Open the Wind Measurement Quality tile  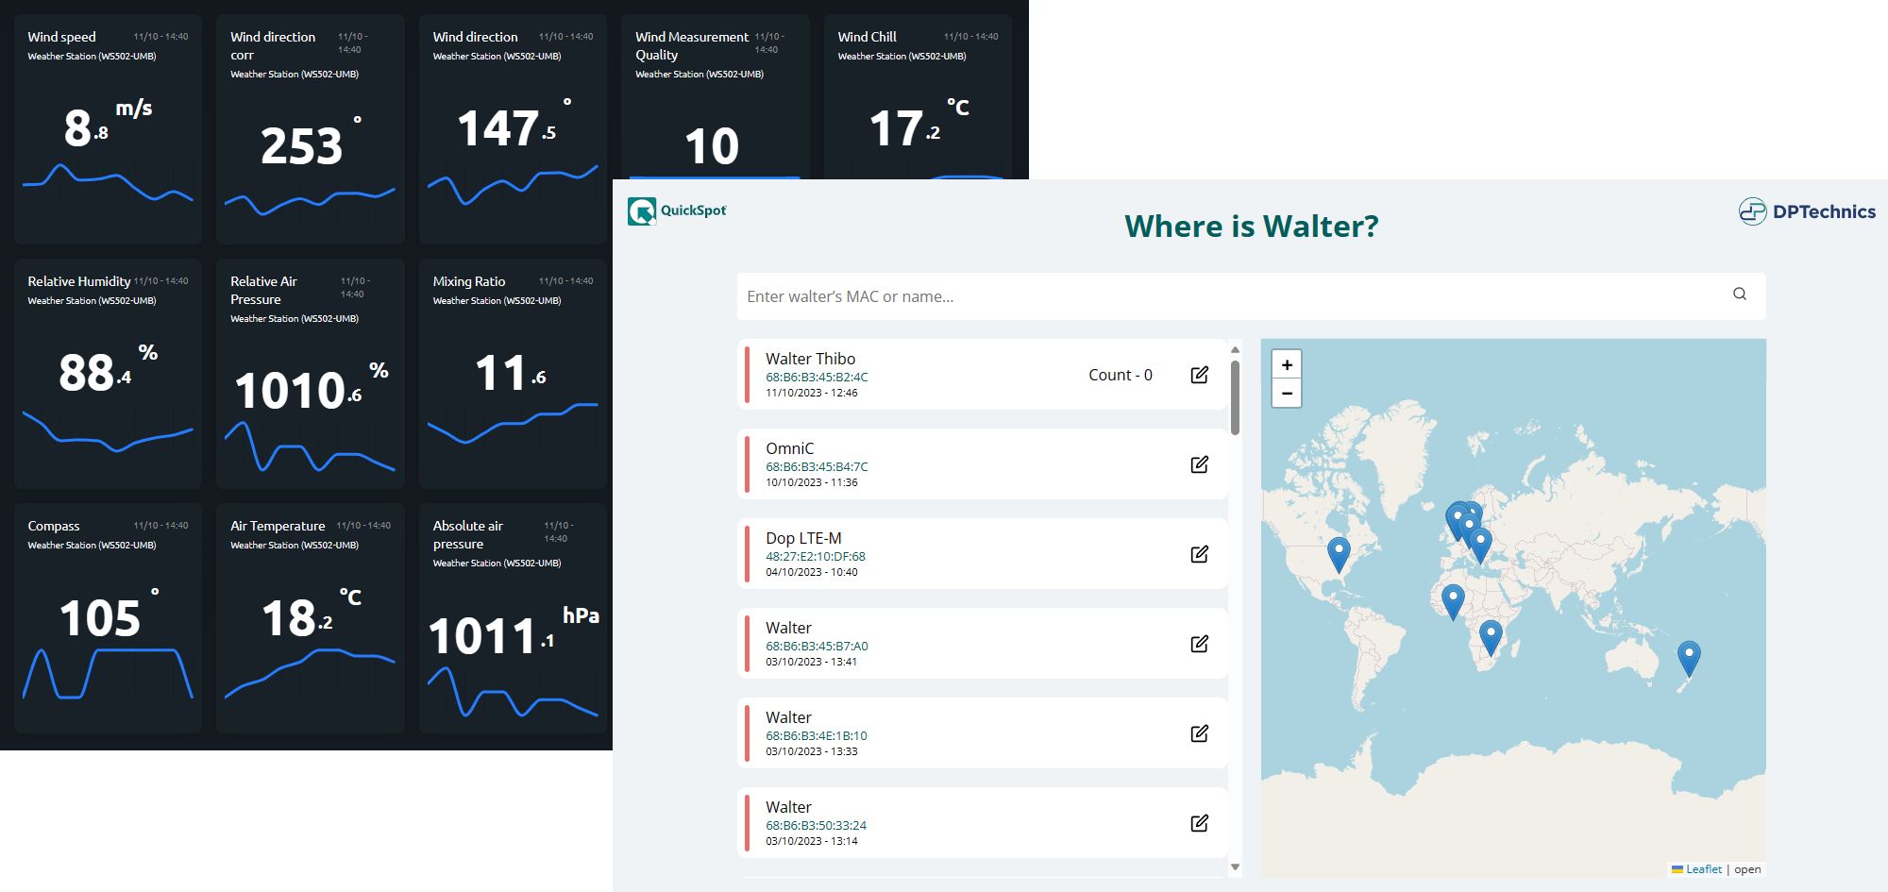point(715,96)
